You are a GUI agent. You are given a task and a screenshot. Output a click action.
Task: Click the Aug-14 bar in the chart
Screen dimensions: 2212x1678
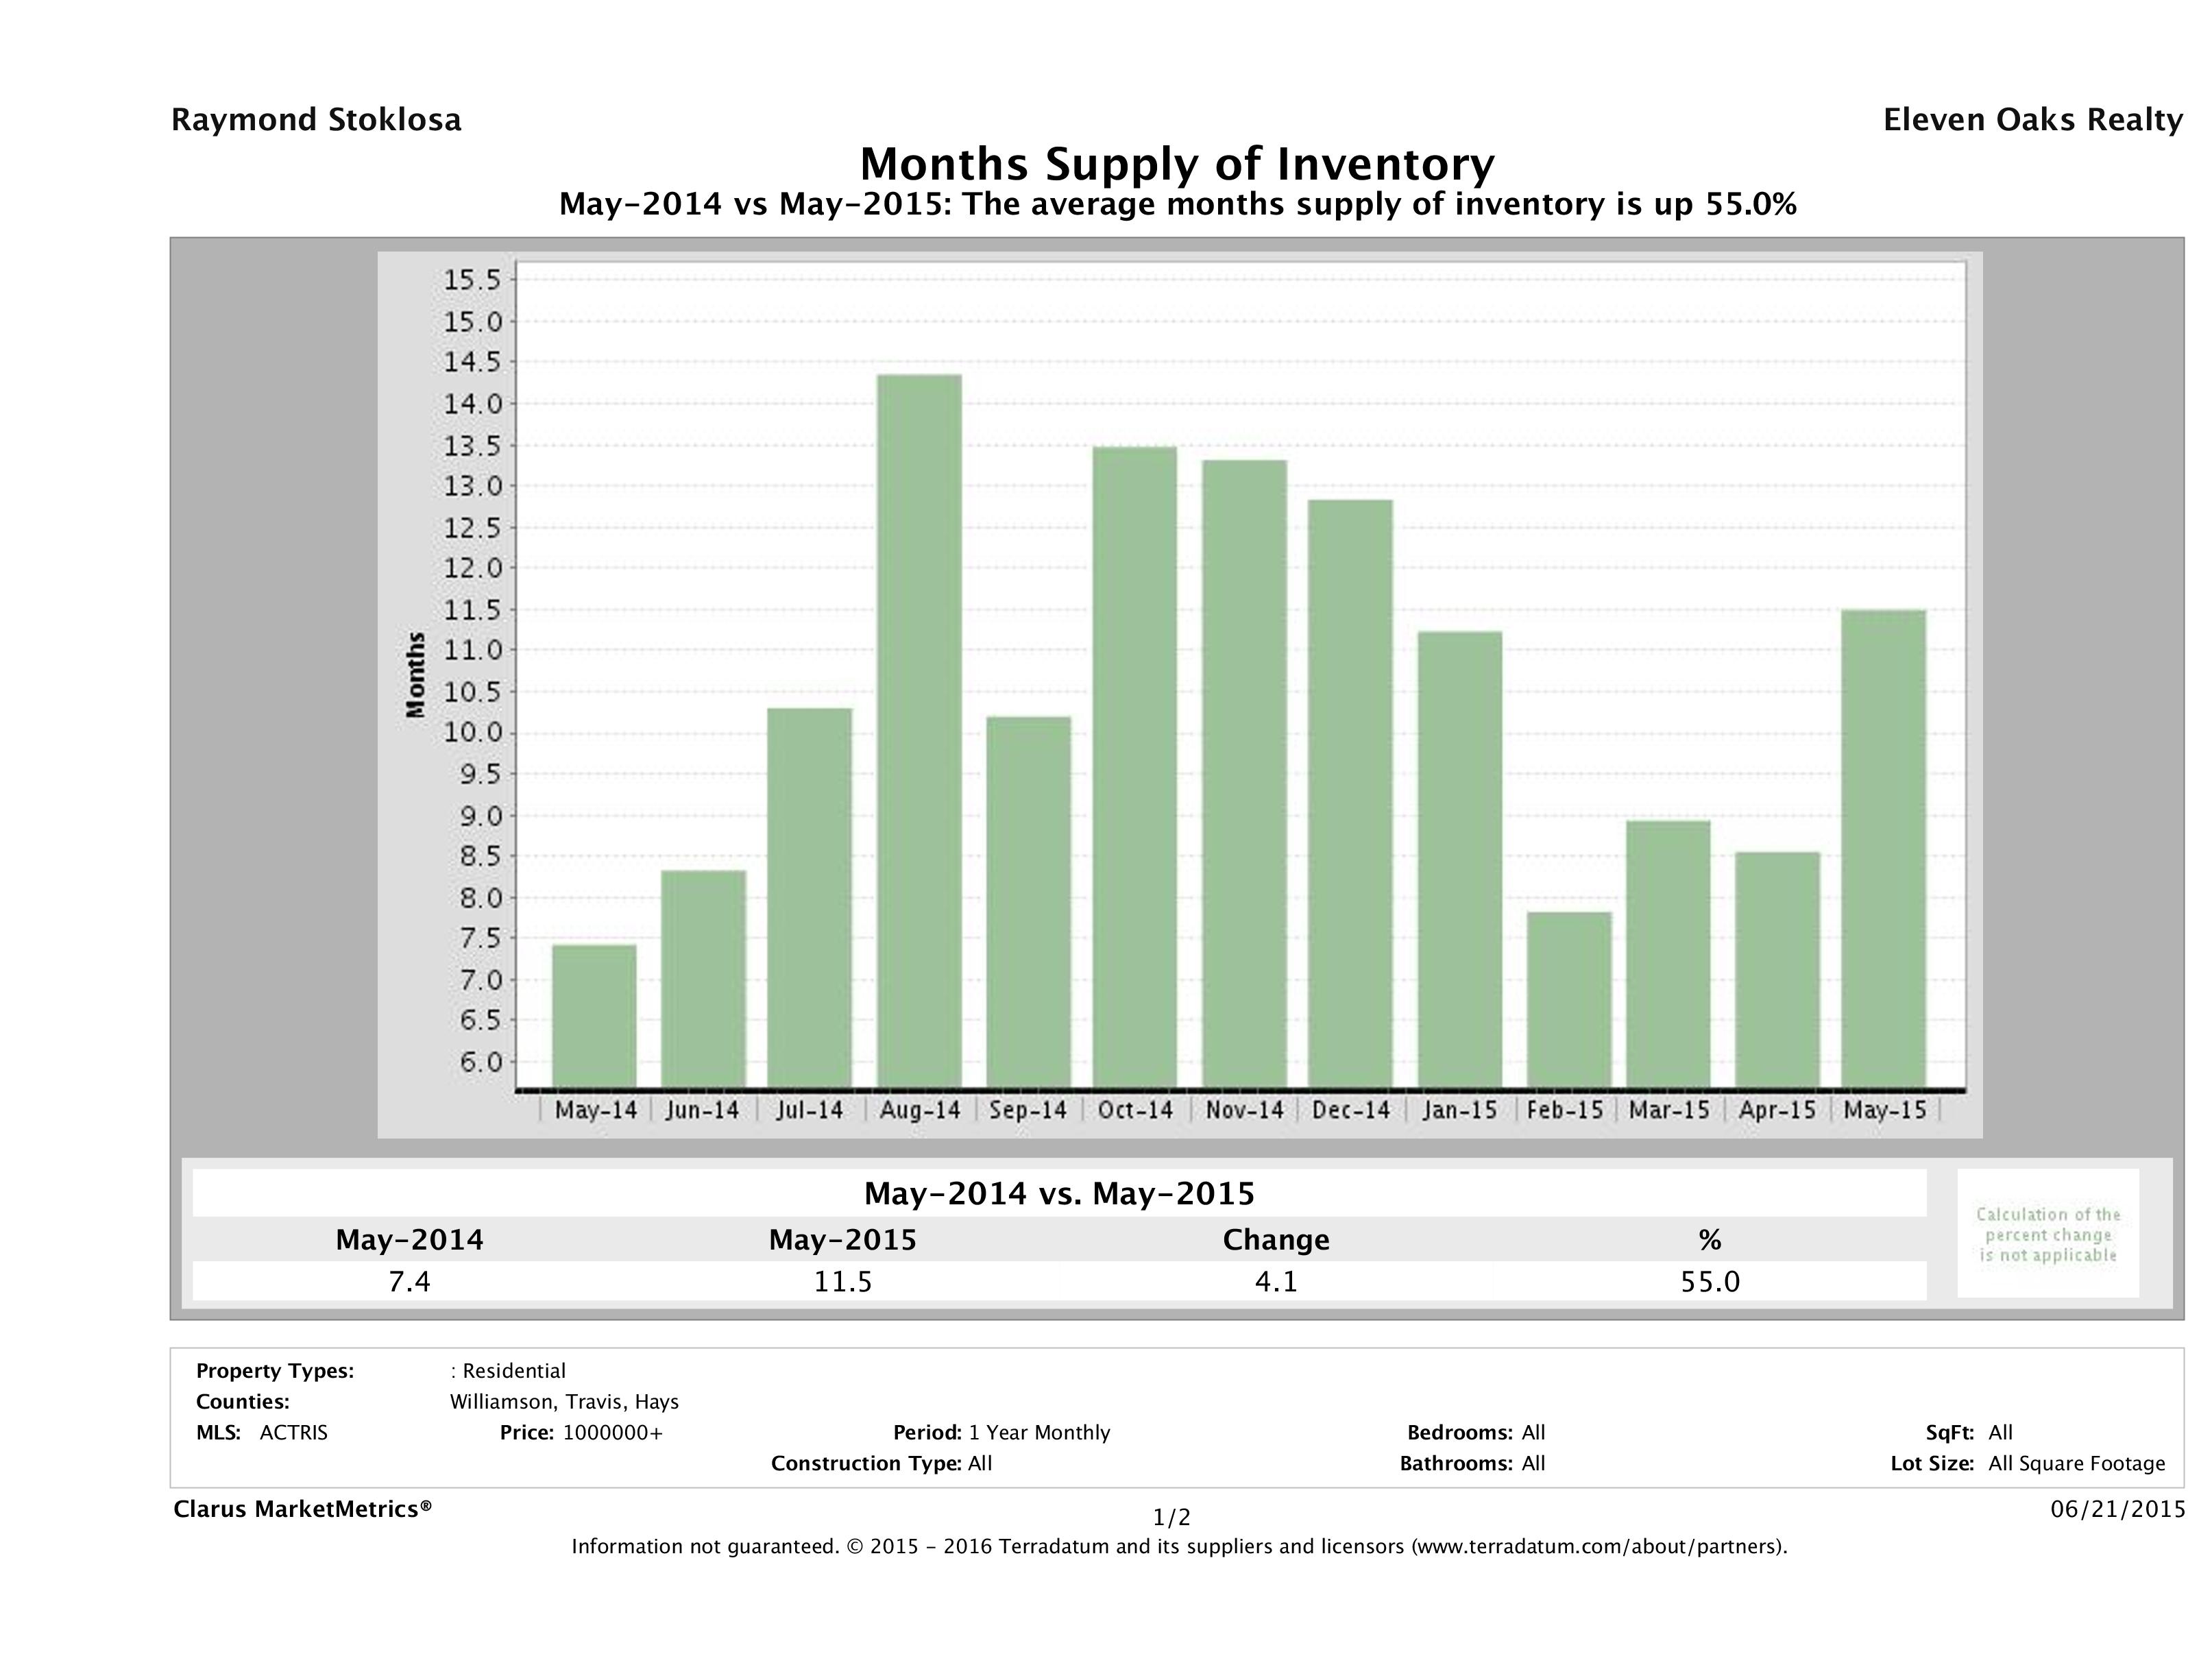tap(919, 730)
